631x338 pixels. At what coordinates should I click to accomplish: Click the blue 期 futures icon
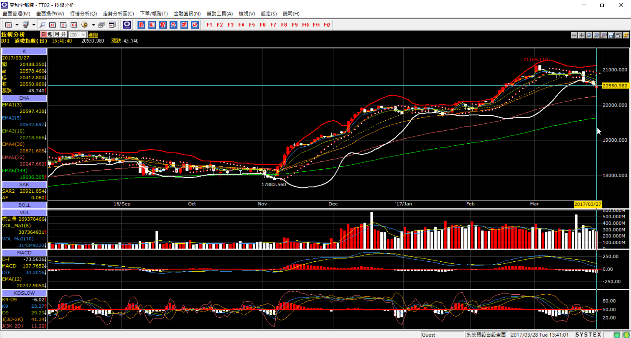click(x=152, y=25)
